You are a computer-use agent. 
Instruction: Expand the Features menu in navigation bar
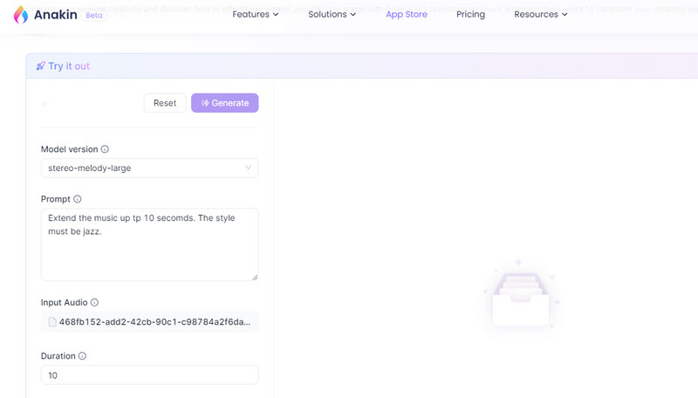pos(256,15)
